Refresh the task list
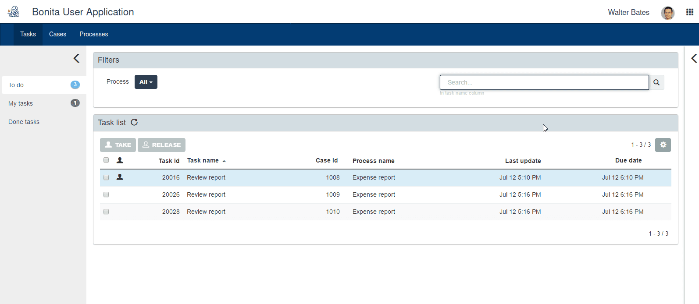Screen dimensions: 699x304 (x=134, y=123)
